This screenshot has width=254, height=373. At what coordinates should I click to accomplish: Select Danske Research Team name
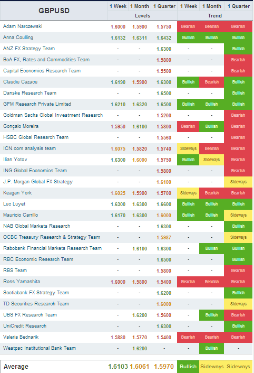(x=30, y=93)
